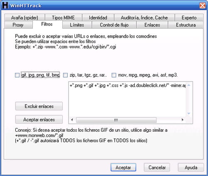Click the Cancelar button
Screen dimensions: 208x176
(x=157, y=167)
